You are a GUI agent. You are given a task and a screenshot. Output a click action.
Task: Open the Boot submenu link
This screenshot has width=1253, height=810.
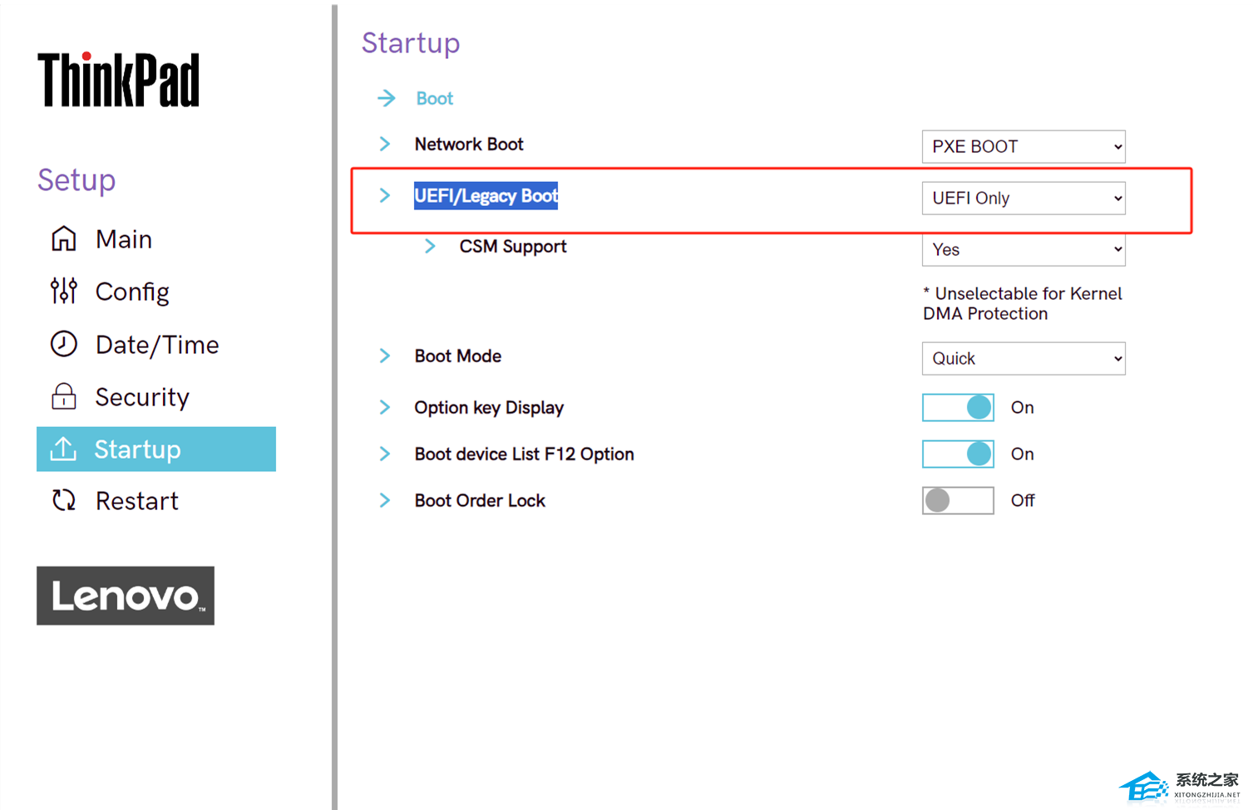click(435, 98)
